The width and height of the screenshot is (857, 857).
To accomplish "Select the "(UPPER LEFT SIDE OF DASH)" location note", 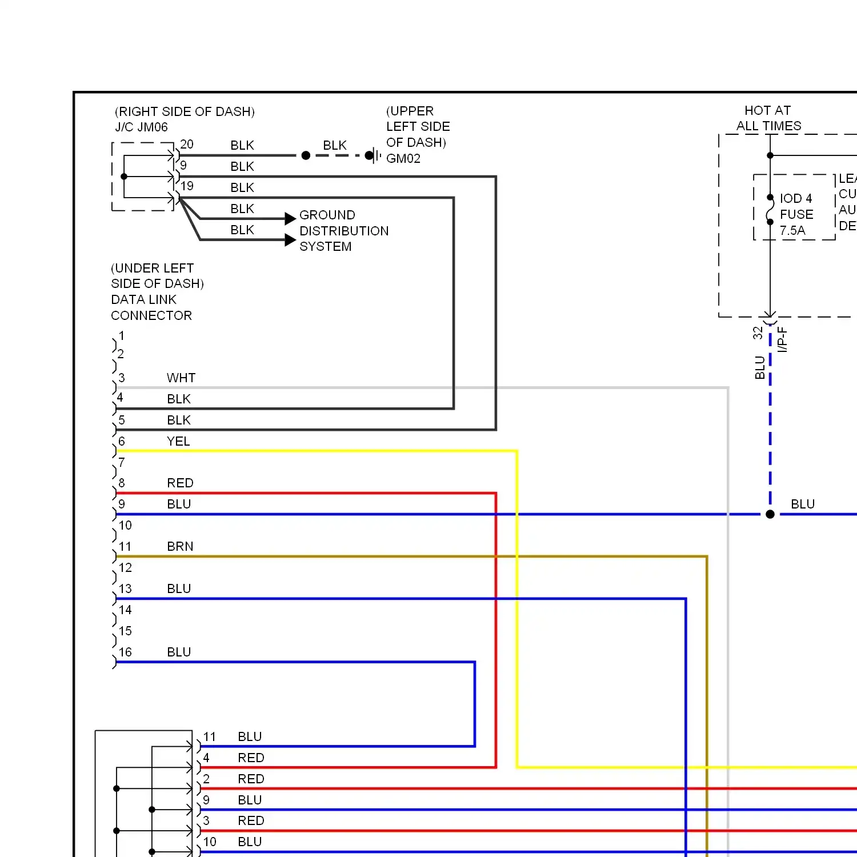I will pos(418,126).
